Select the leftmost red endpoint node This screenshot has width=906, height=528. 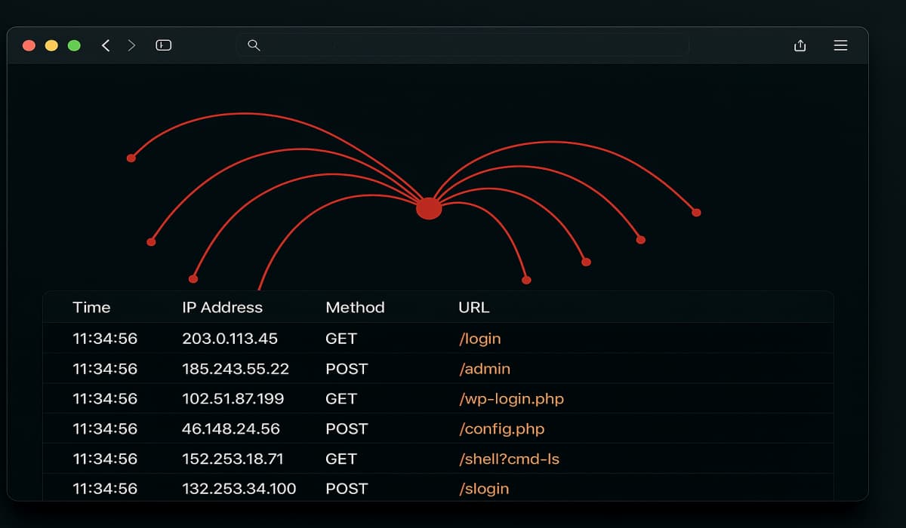(132, 157)
